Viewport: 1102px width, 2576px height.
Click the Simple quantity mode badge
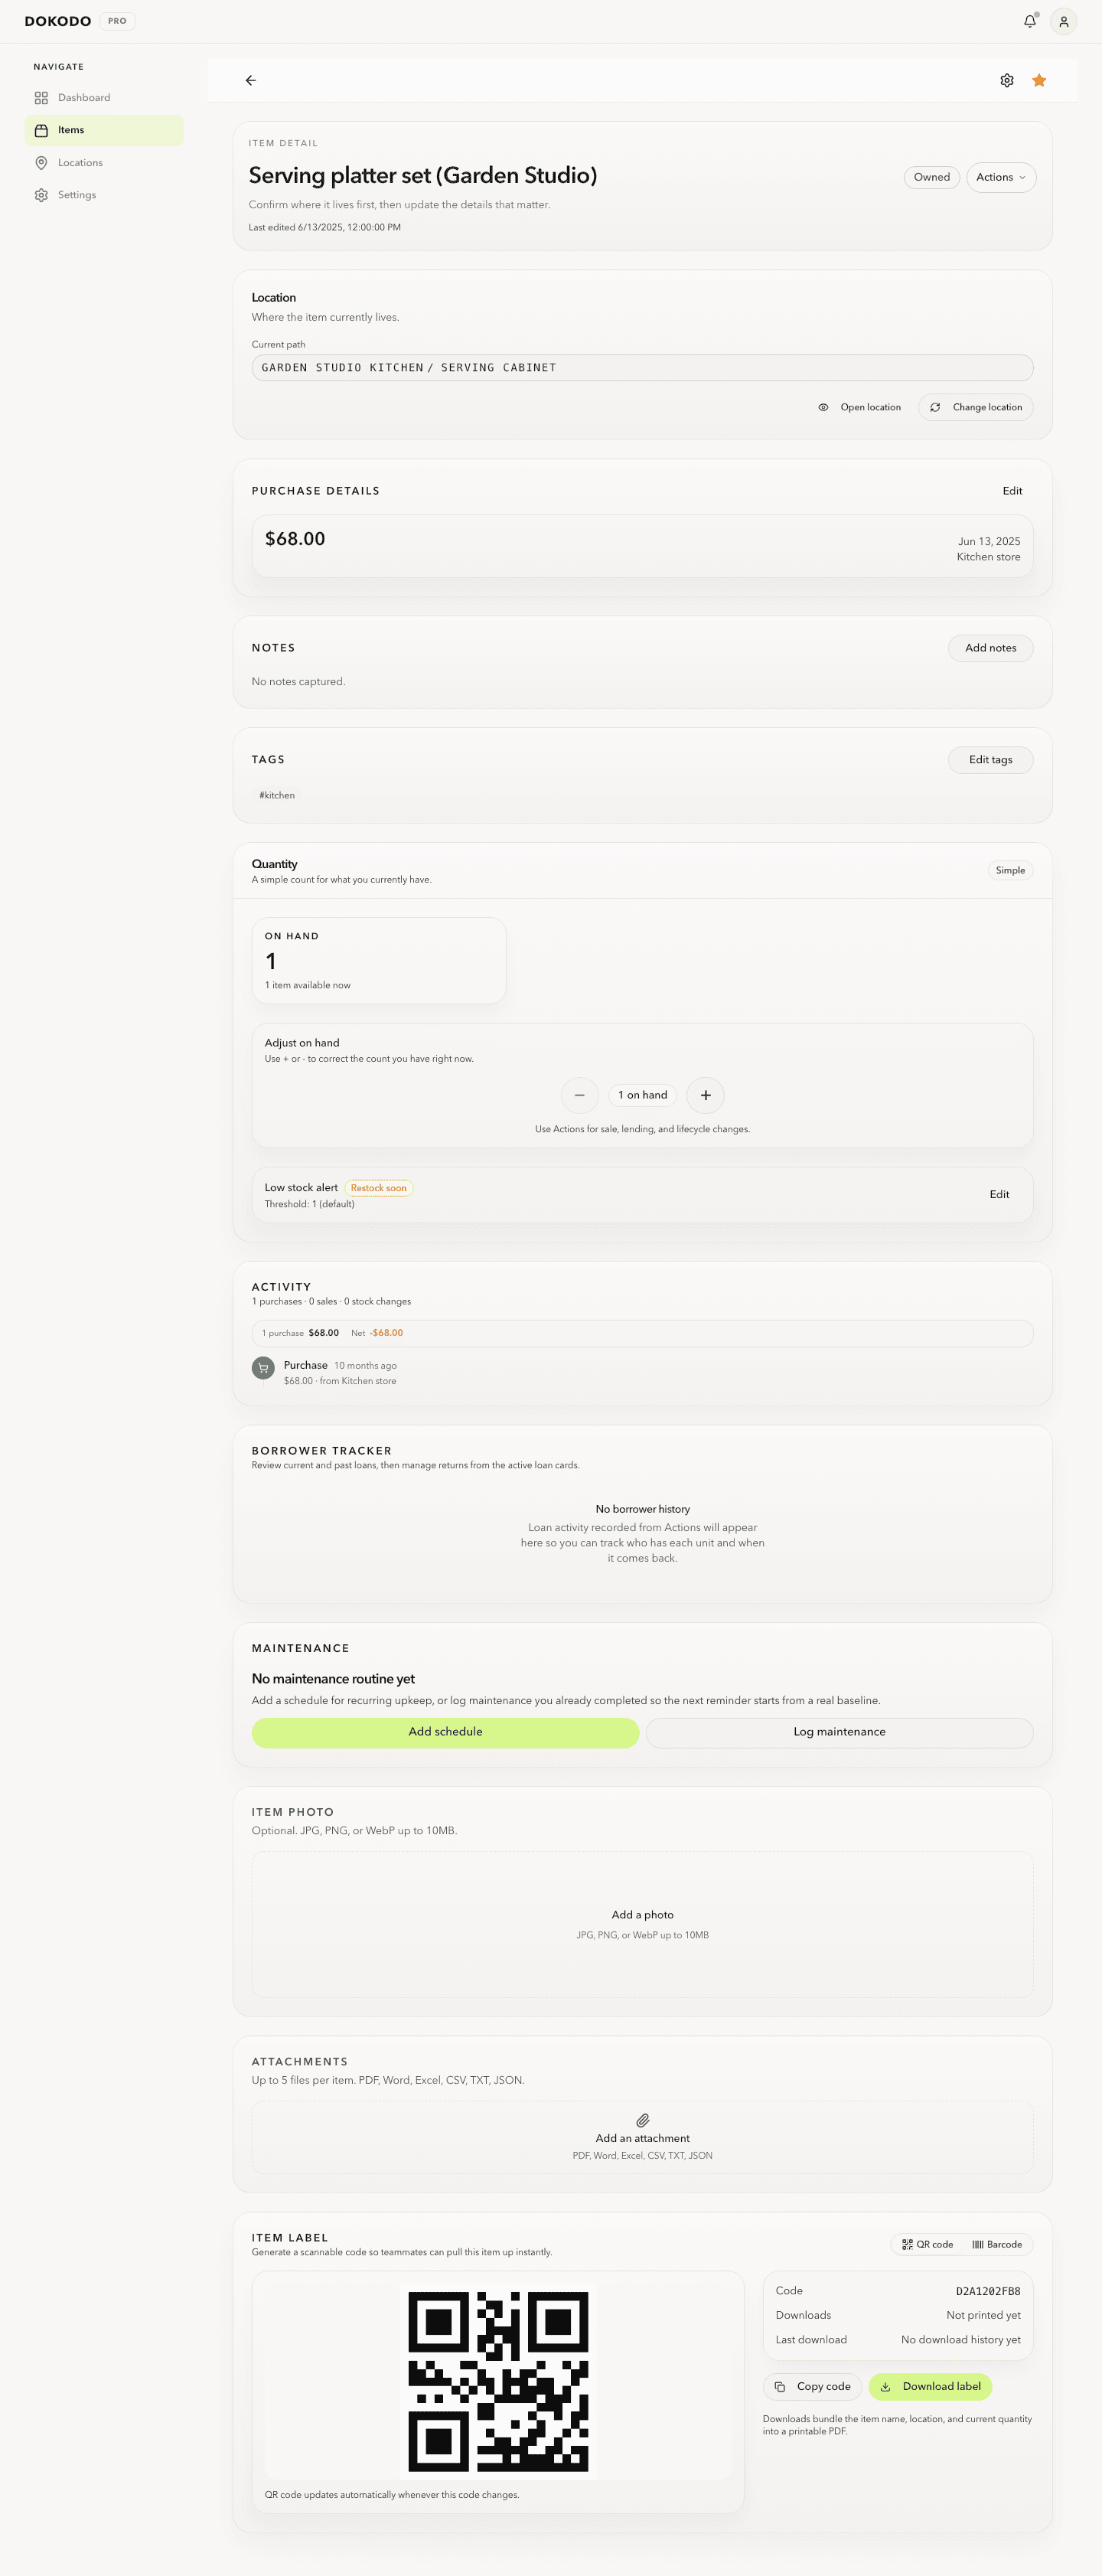[1010, 870]
